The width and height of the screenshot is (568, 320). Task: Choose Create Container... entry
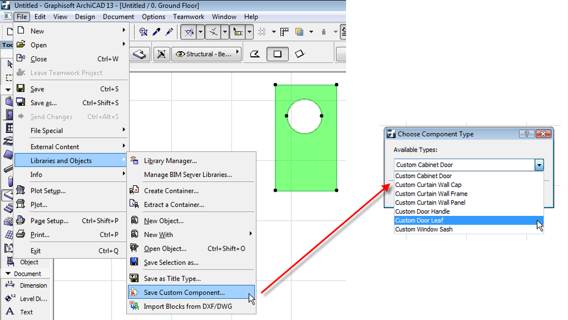(192, 191)
